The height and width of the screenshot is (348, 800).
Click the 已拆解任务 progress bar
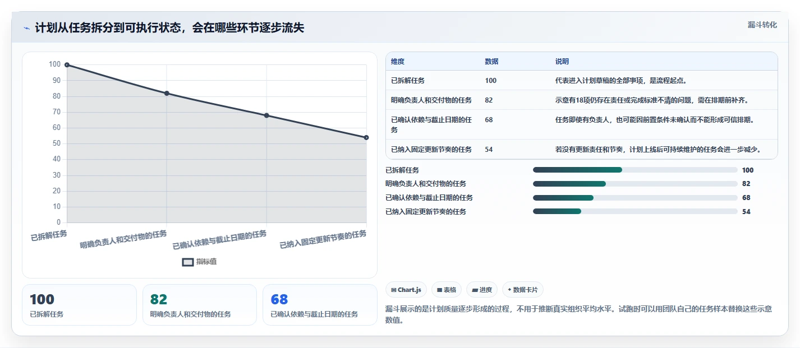(635, 170)
